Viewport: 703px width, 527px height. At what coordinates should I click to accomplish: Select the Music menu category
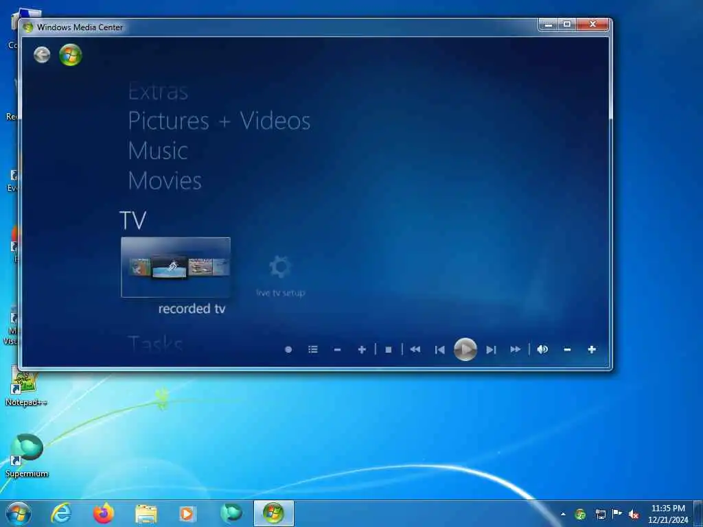click(158, 150)
